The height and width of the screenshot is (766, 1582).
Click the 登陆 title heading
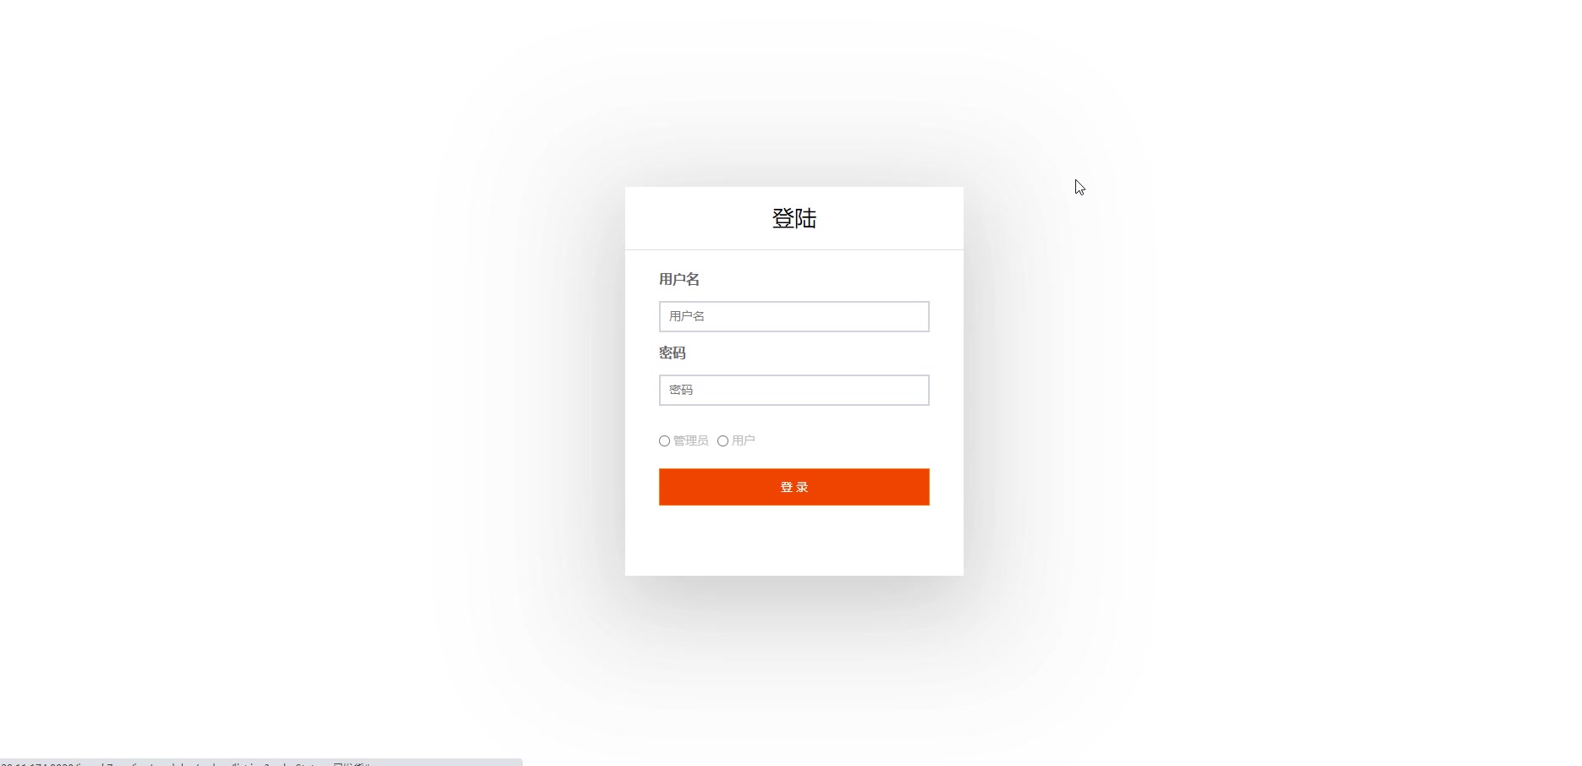click(x=794, y=218)
